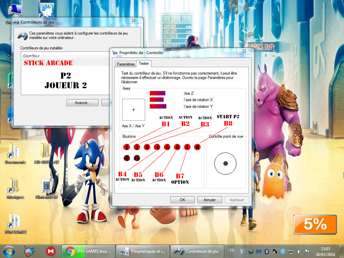This screenshot has height=258, width=344.
Task: Click button indicator 3 under Boutons
Action: pos(147,147)
